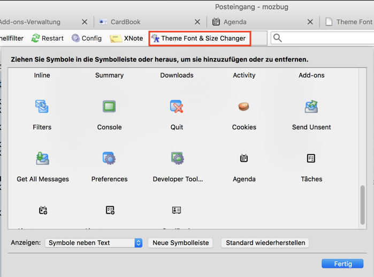The image size is (374, 277).
Task: Click the Send Unsent icon
Action: 311,107
